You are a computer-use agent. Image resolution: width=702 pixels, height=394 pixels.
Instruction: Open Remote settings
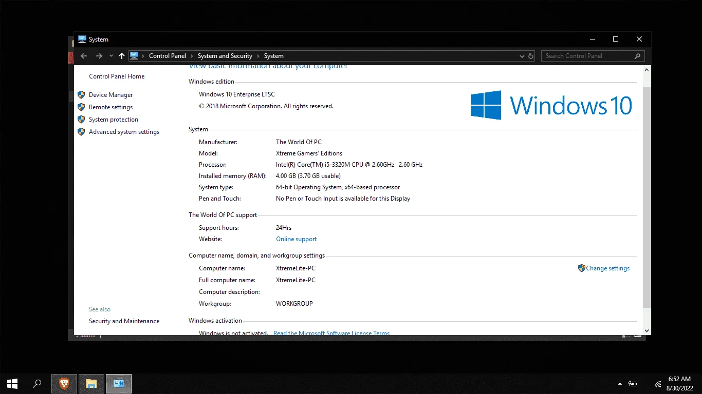point(110,107)
